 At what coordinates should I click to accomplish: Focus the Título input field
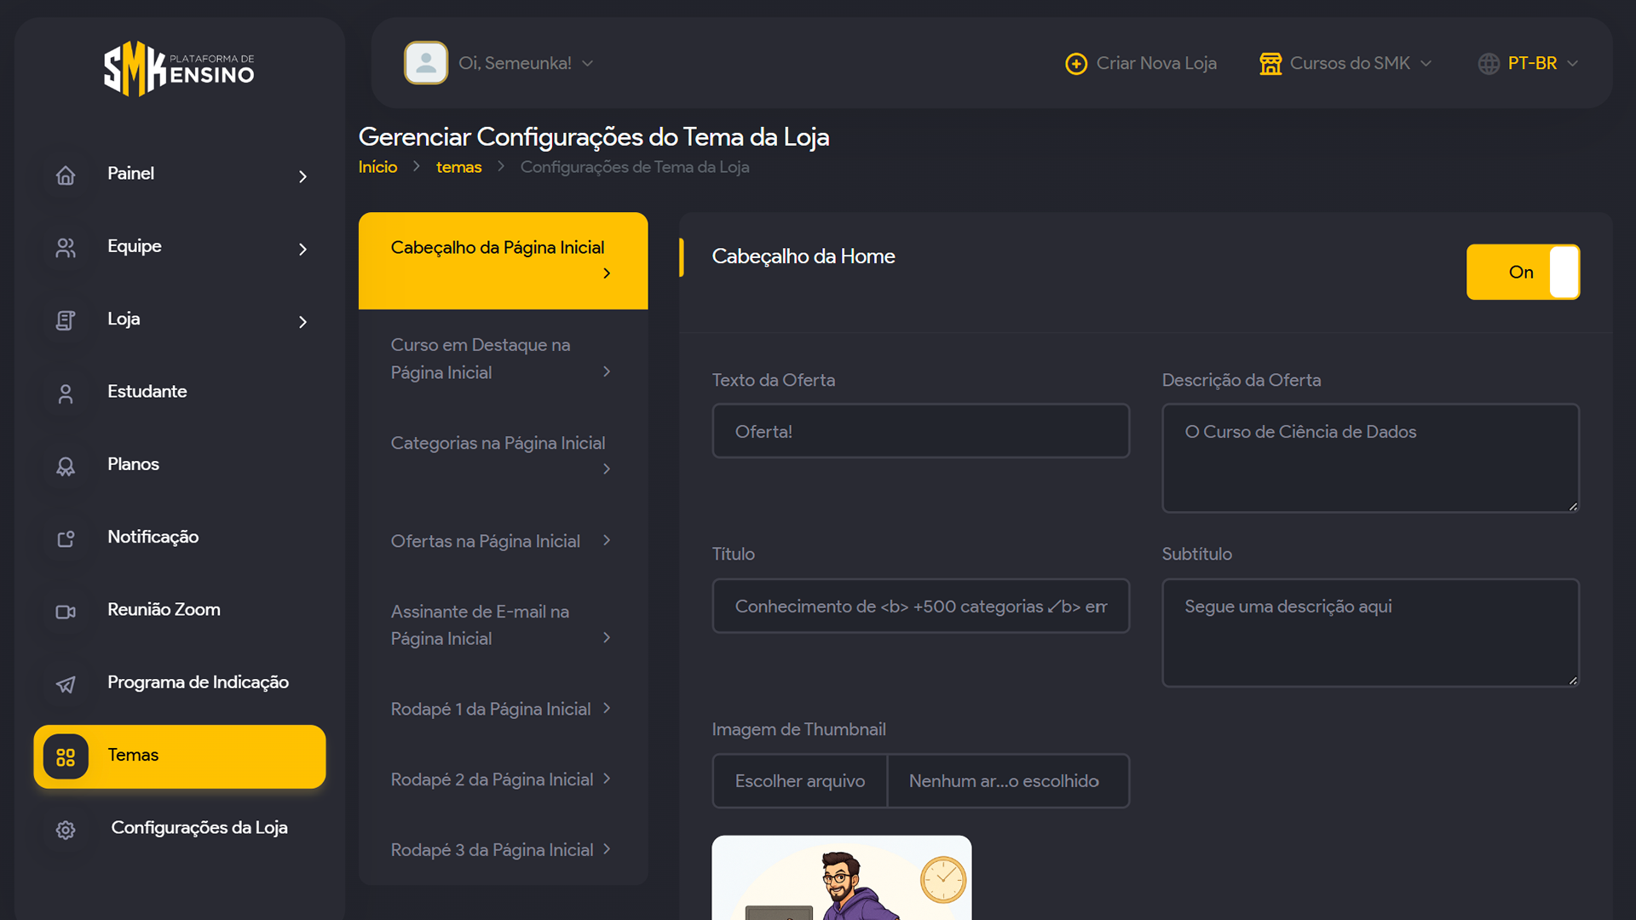pos(920,607)
